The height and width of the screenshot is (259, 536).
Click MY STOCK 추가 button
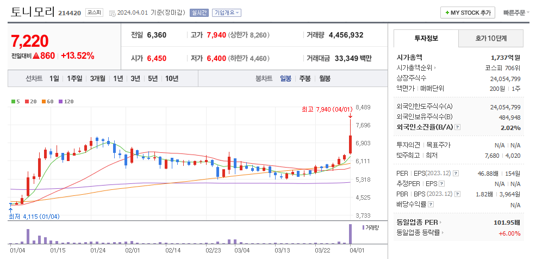[x=468, y=13]
